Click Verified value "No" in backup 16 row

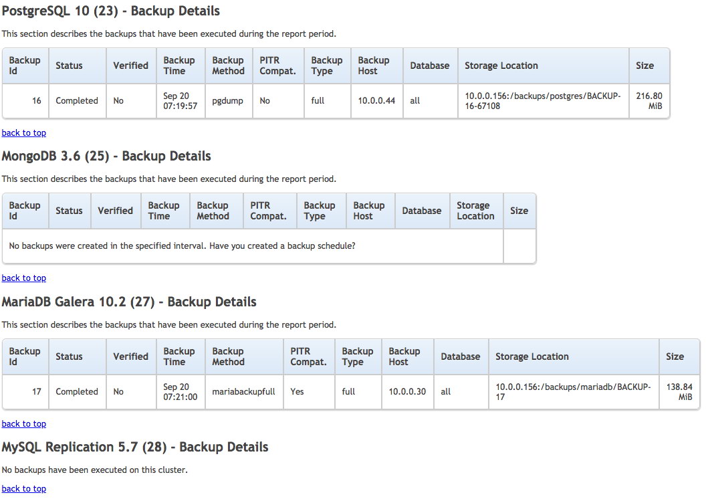click(x=118, y=101)
